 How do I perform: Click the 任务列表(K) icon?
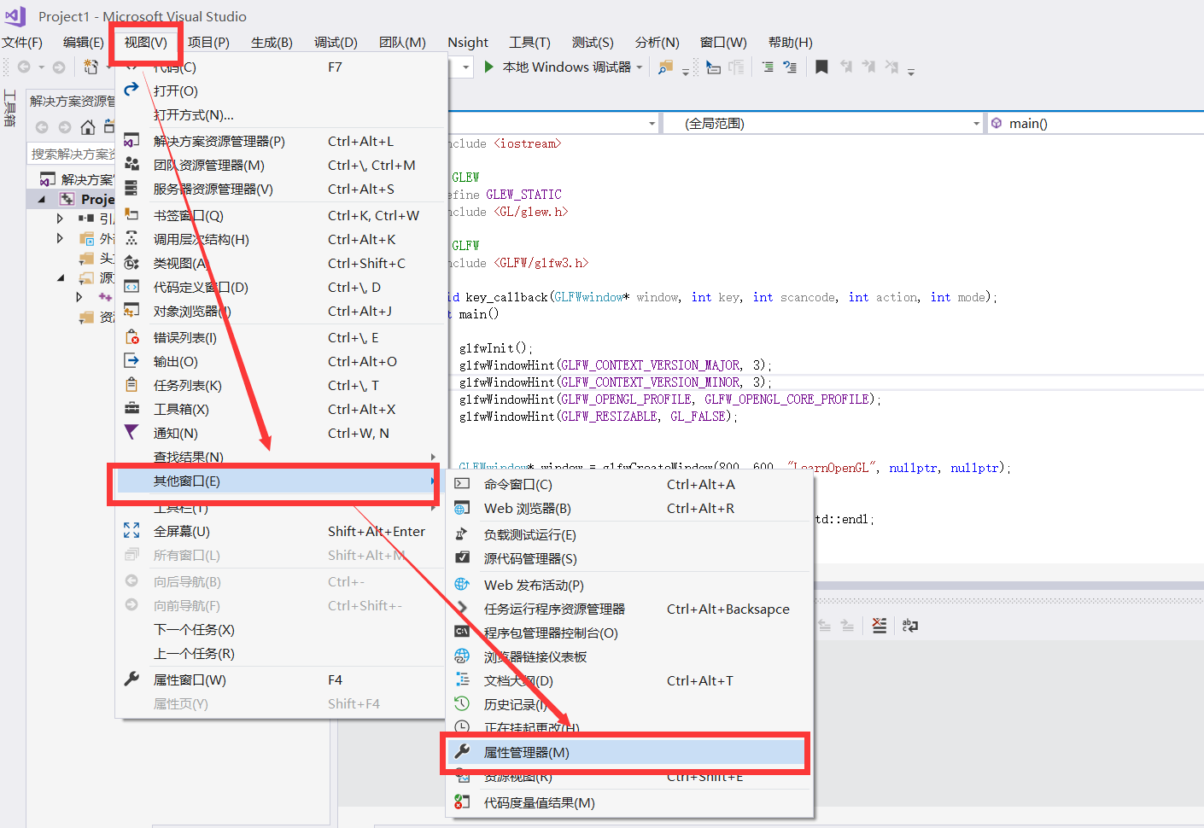tap(132, 384)
